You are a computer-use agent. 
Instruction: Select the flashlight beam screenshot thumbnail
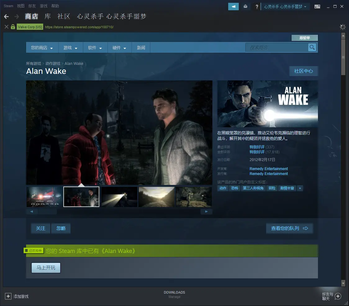pyautogui.click(x=119, y=197)
